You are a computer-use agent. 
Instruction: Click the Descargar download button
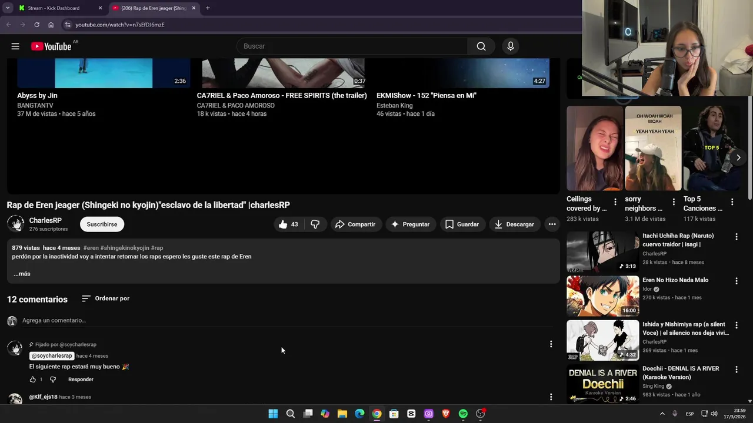click(x=515, y=224)
